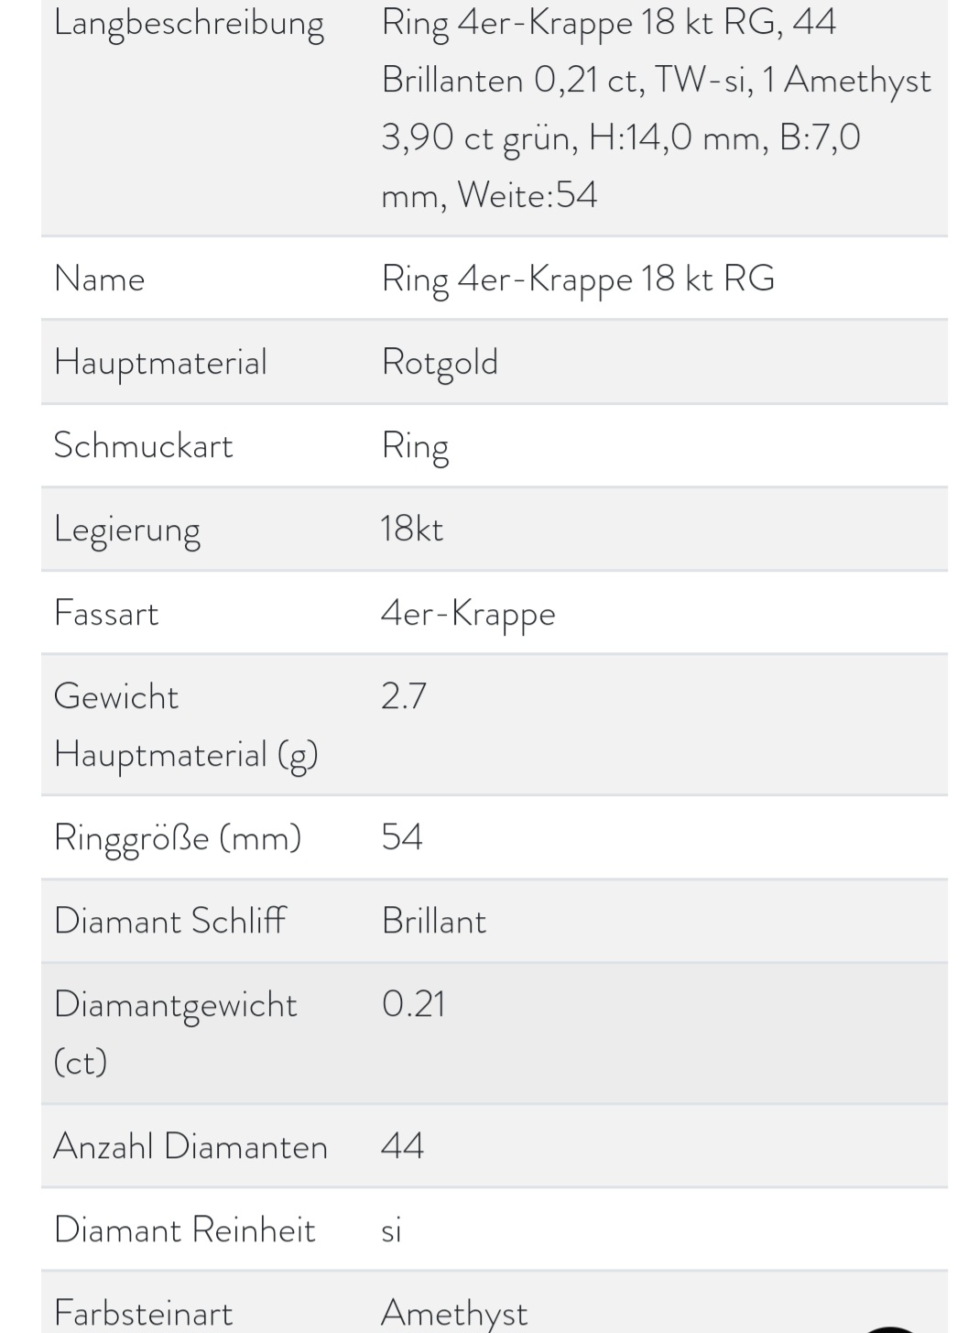Select the Gewicht Hauptmaterial (g) label
Screen dimensions: 979x1333
tap(186, 726)
